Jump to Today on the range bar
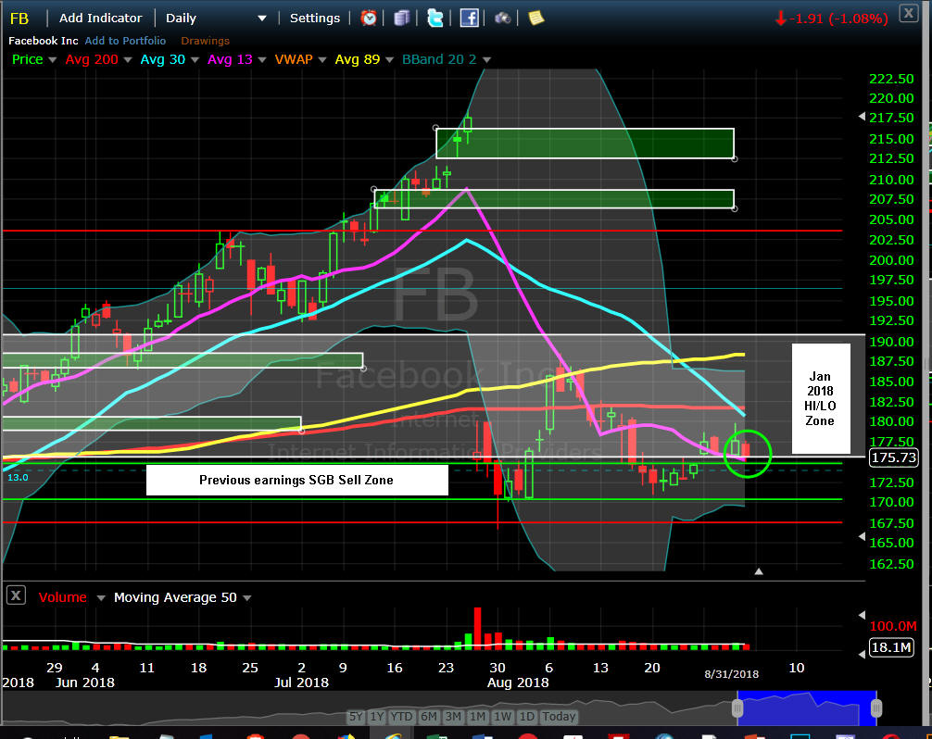The height and width of the screenshot is (739, 932). tap(559, 717)
